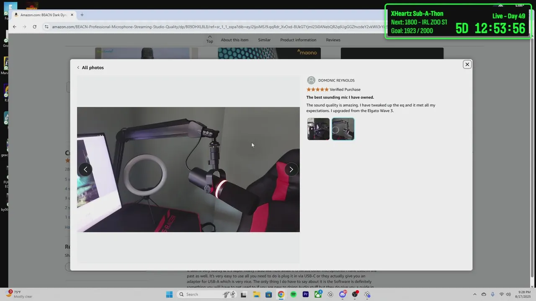Open Microsoft Store from taskbar

(x=269, y=294)
